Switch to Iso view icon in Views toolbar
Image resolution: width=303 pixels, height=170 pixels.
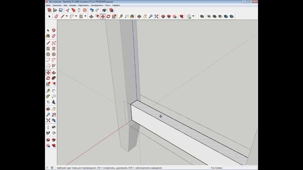[202, 17]
